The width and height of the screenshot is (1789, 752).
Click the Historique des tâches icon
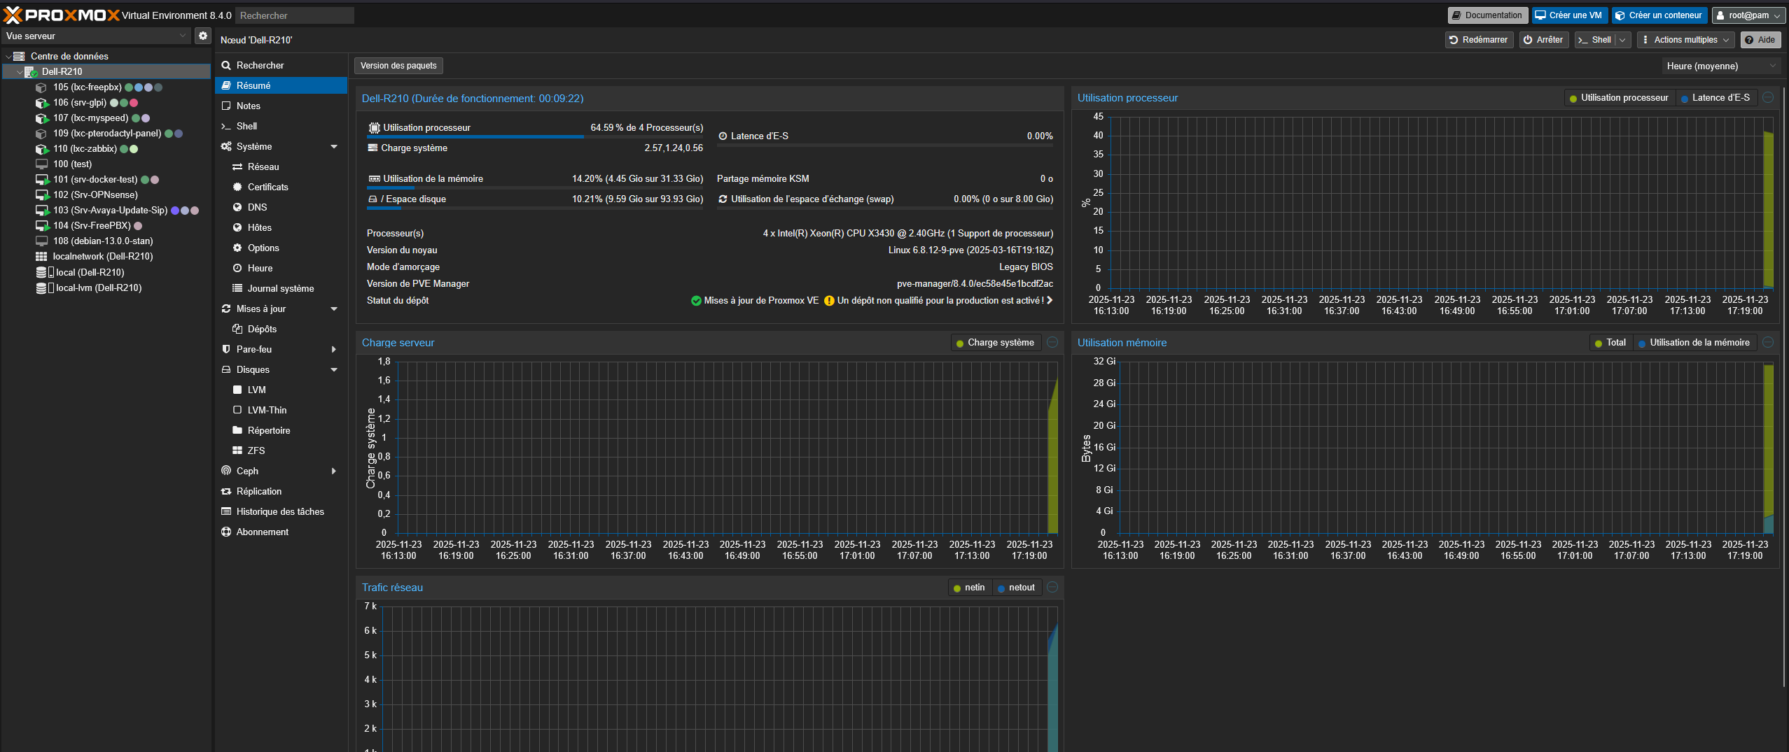pos(226,511)
